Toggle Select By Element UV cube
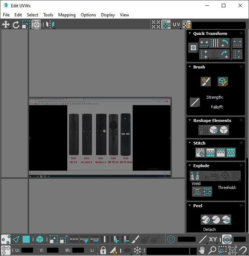Viewport: 249px width, 256px height. pyautogui.click(x=40, y=240)
